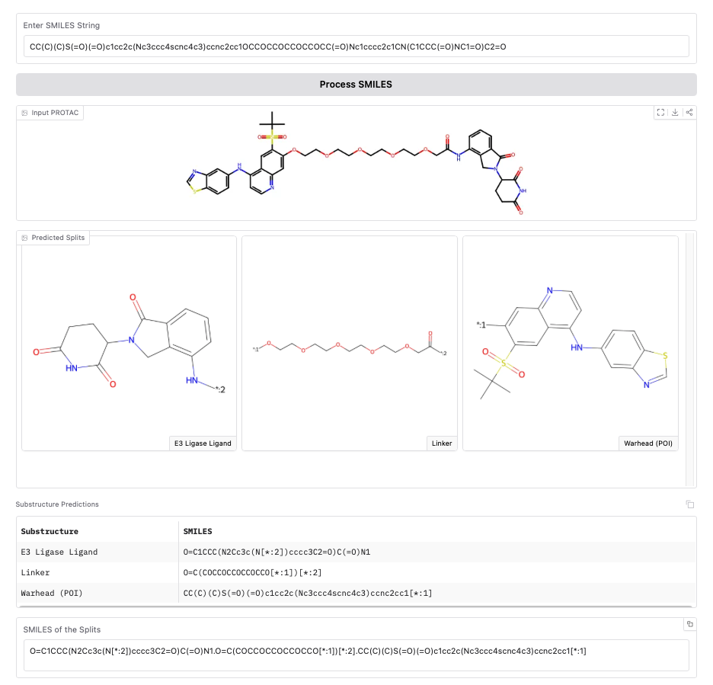Select the Linker table row label
The height and width of the screenshot is (685, 713).
pyautogui.click(x=35, y=572)
